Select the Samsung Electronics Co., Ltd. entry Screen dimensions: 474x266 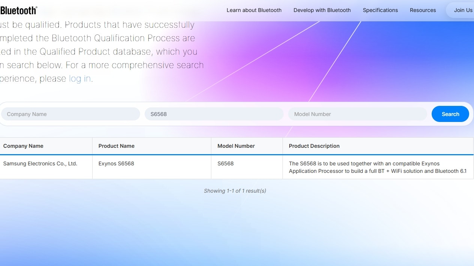click(x=40, y=163)
